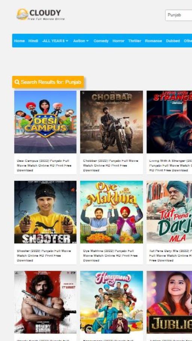This screenshot has height=341, width=192.
Task: Click the search magnifier icon in results heading
Action: click(x=17, y=82)
